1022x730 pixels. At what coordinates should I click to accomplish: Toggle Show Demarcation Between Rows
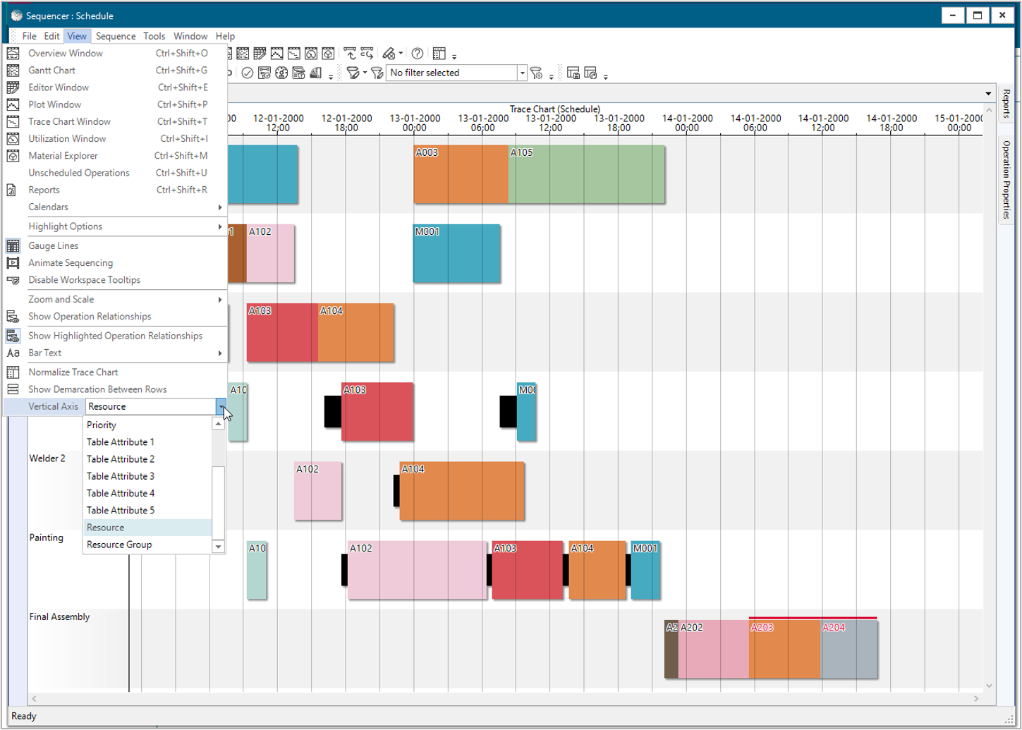tap(97, 389)
